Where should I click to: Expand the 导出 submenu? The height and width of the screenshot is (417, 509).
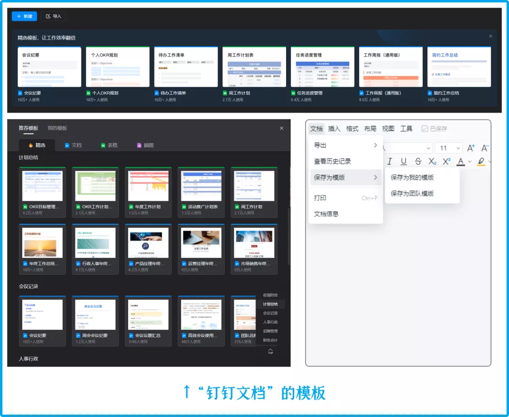click(346, 145)
